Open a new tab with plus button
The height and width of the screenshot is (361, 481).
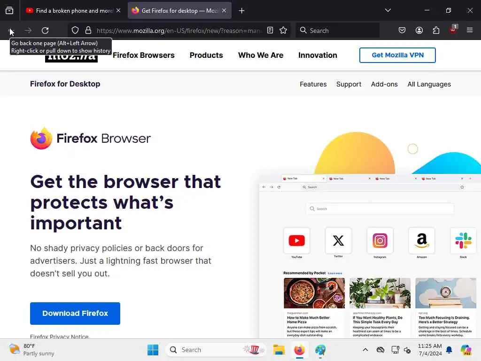pyautogui.click(x=242, y=11)
